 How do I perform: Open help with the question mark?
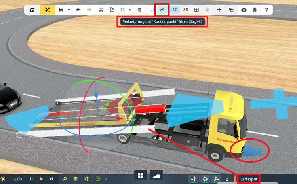(267, 10)
